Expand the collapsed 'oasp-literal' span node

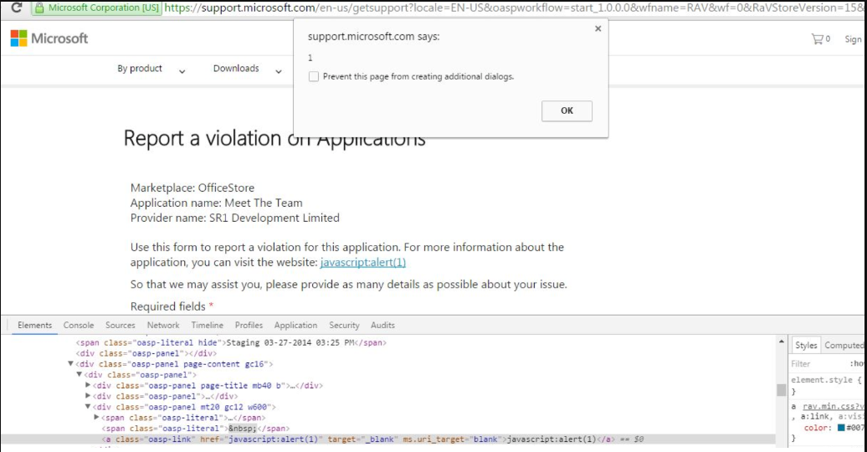click(x=97, y=417)
